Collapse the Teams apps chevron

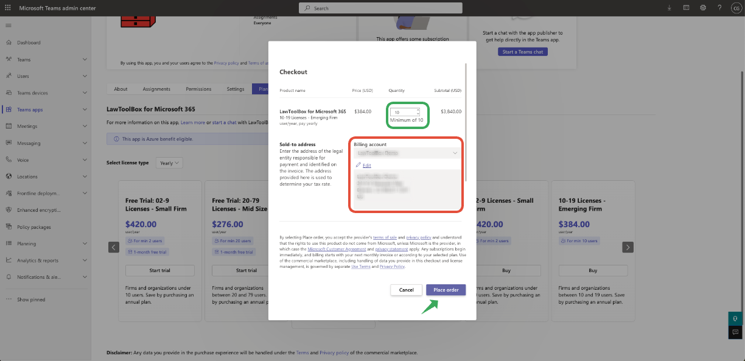(x=85, y=110)
